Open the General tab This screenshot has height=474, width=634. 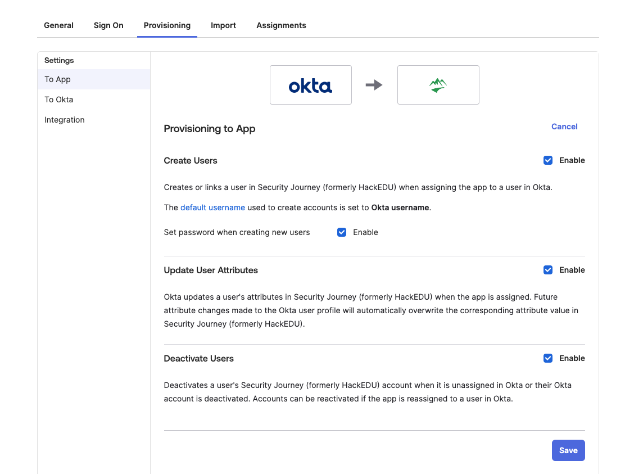[58, 25]
